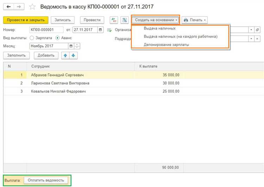Screen dimensions: 264x187
Task: Click the date field 27.11.2017
Action: tap(85, 30)
